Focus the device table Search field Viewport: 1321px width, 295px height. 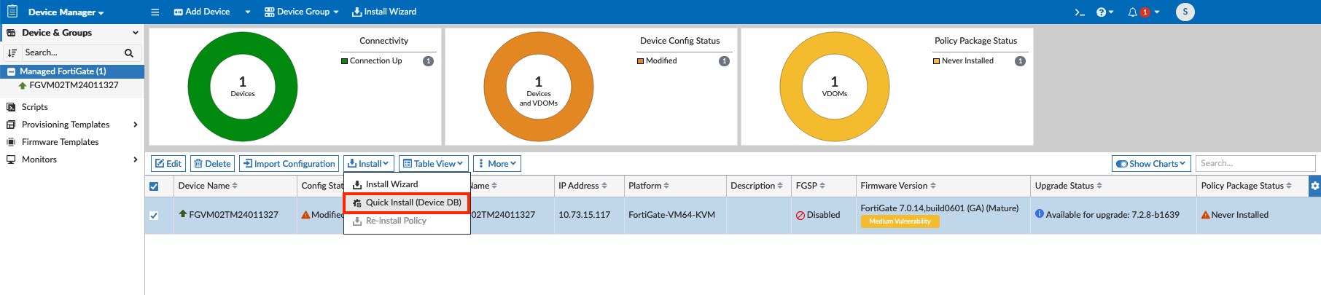pos(1255,163)
